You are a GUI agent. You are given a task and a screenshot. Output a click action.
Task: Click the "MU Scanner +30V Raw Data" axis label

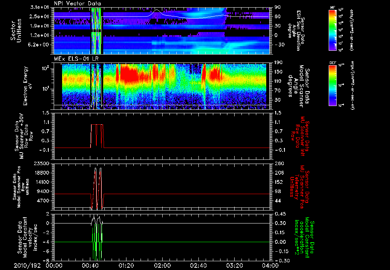pyautogui.click(x=23, y=136)
